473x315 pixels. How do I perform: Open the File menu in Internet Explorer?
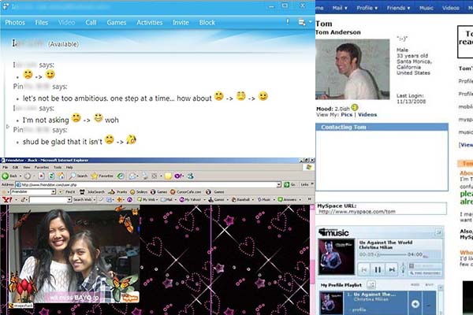[6, 167]
